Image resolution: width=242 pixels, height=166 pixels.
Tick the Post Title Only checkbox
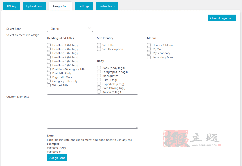tap(49, 73)
